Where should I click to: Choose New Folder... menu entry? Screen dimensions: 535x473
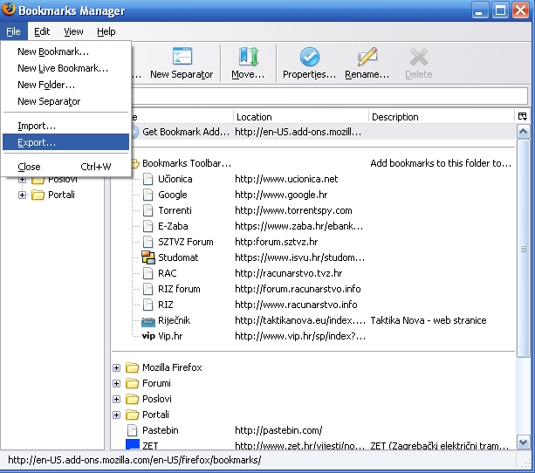(65, 85)
